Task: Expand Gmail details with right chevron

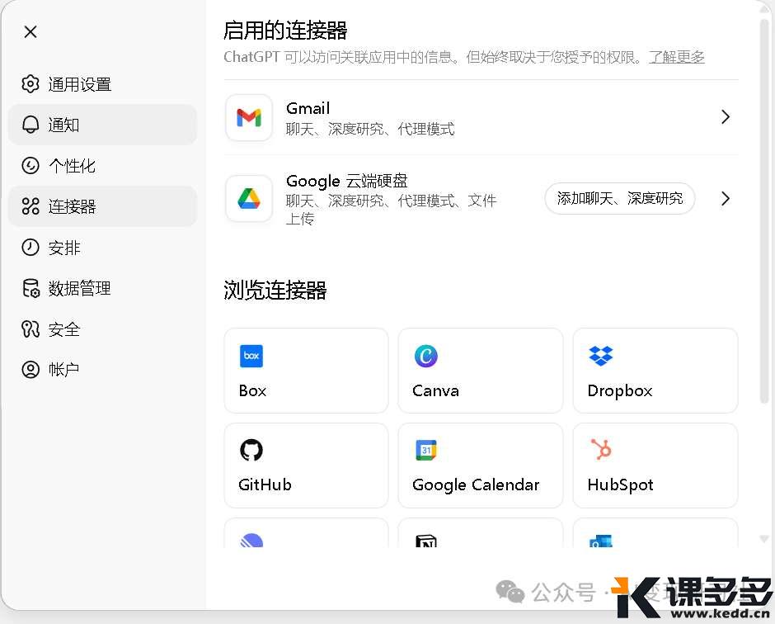Action: pos(725,117)
